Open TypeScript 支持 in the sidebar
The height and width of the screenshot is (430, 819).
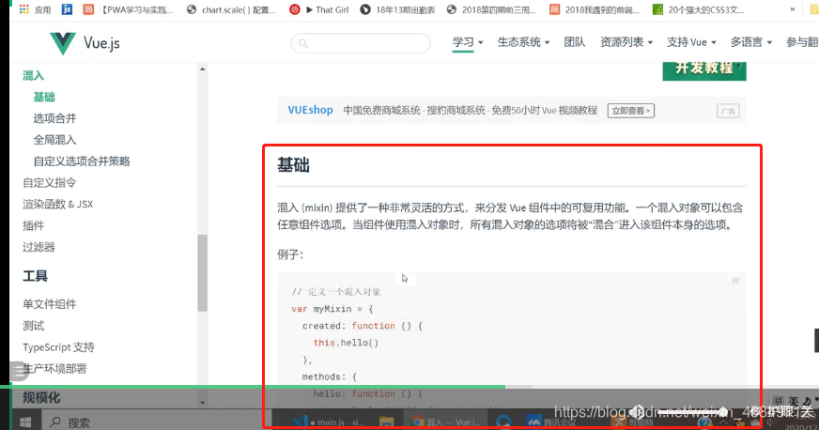point(58,347)
